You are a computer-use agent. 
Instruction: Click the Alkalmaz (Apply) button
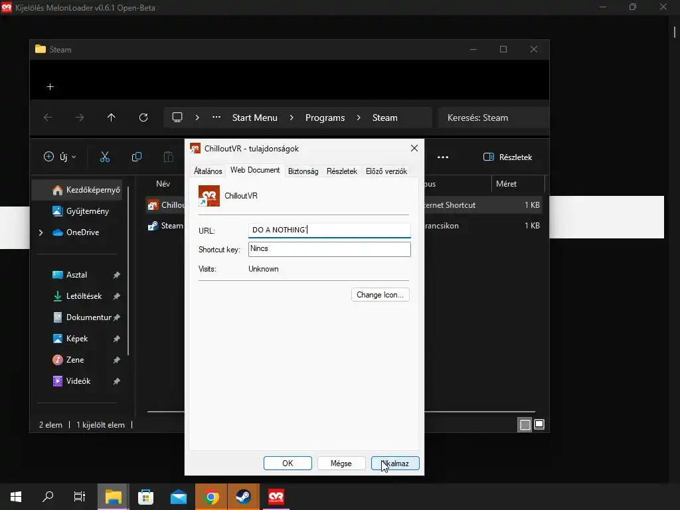coord(395,463)
